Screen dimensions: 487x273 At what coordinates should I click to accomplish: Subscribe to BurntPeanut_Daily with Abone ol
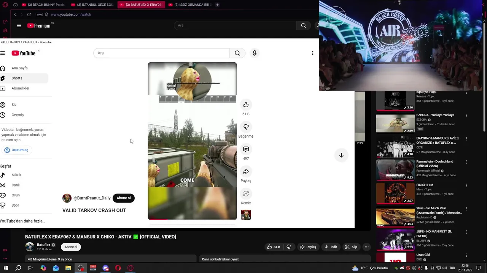coord(124,198)
